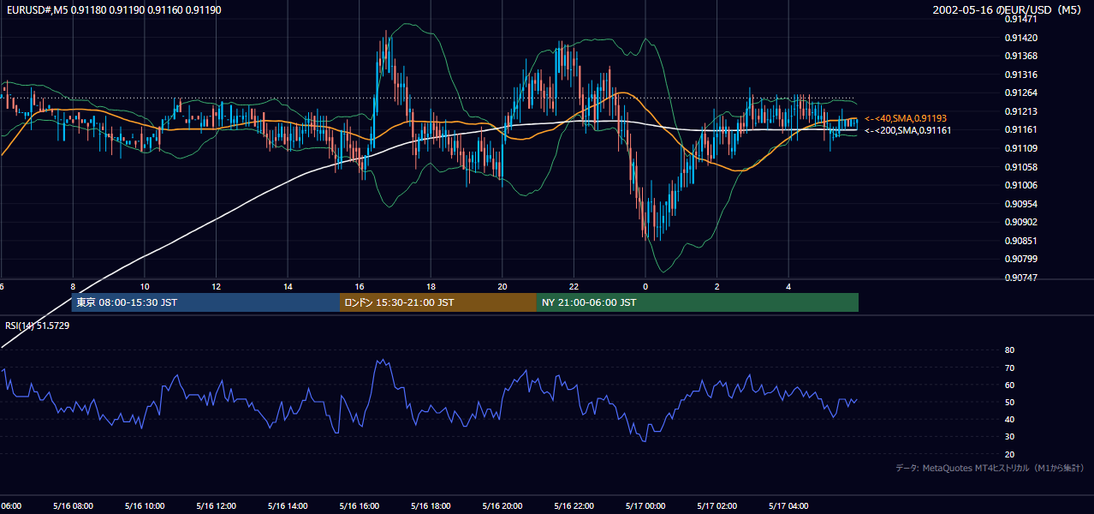Image resolution: width=1094 pixels, height=514 pixels.
Task: Click hour 18 on the chart time axis
Action: pyautogui.click(x=431, y=286)
